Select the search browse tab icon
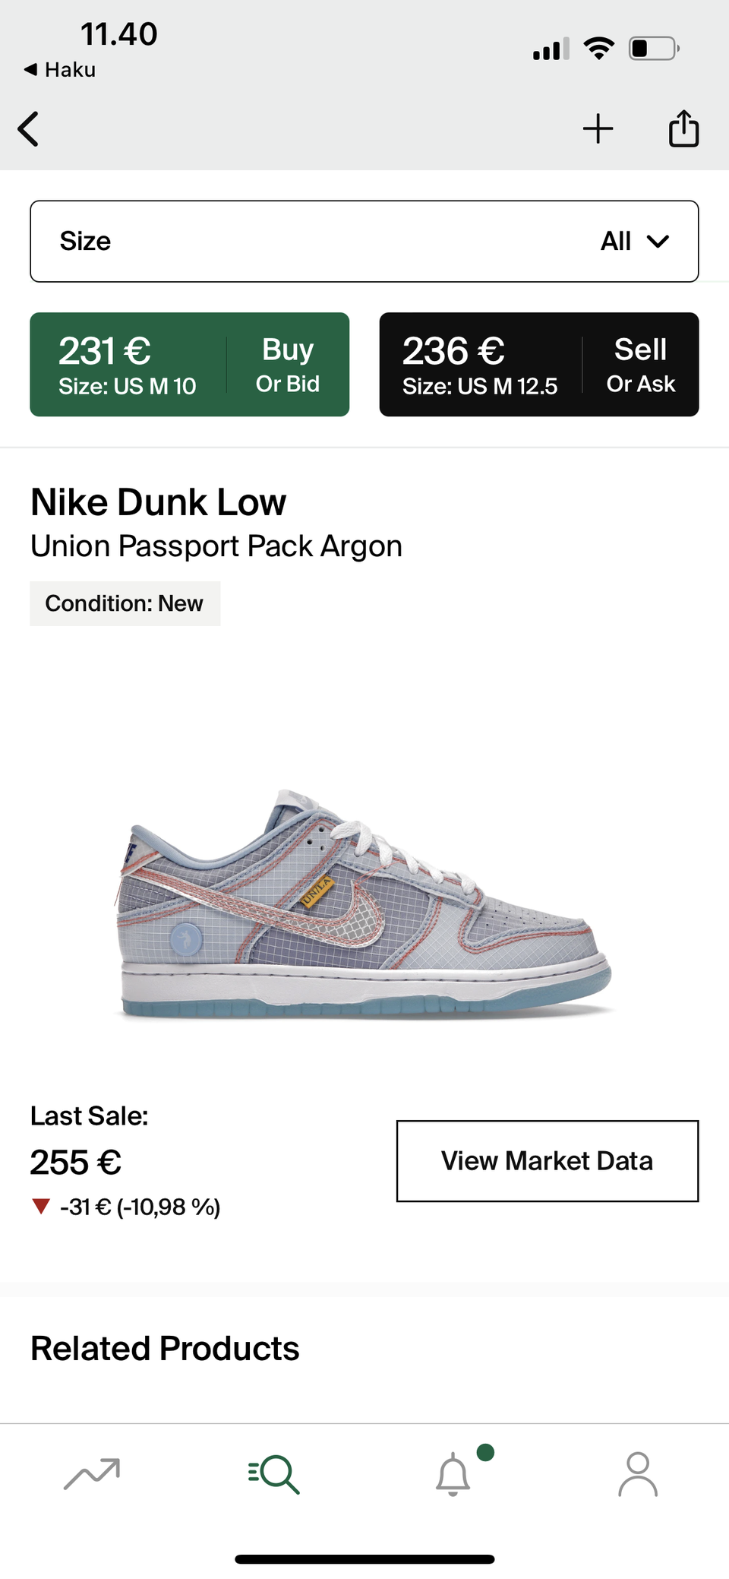The image size is (729, 1579). pyautogui.click(x=273, y=1474)
